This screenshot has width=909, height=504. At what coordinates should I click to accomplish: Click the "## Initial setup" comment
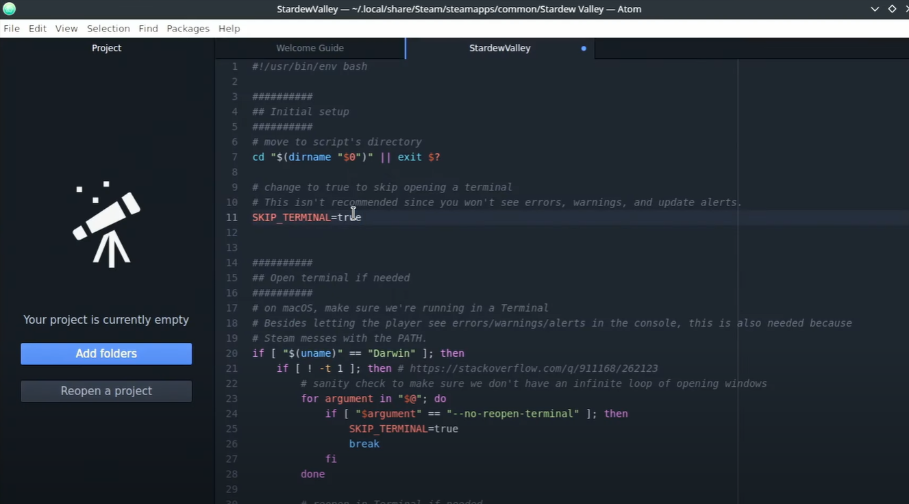[301, 112]
